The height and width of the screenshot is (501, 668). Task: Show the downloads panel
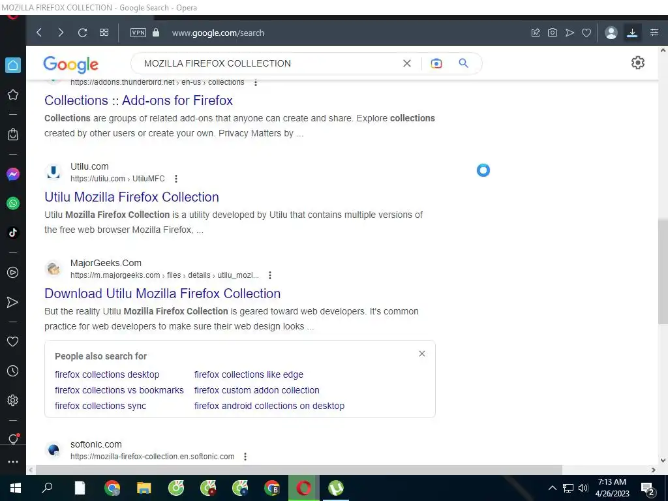(x=632, y=33)
